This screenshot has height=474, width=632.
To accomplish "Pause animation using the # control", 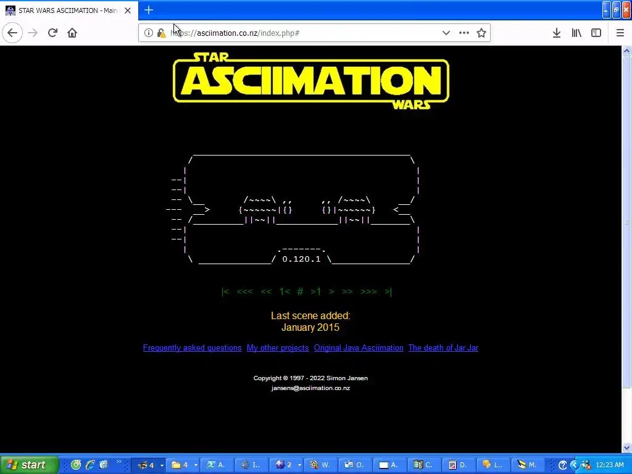I will click(300, 291).
